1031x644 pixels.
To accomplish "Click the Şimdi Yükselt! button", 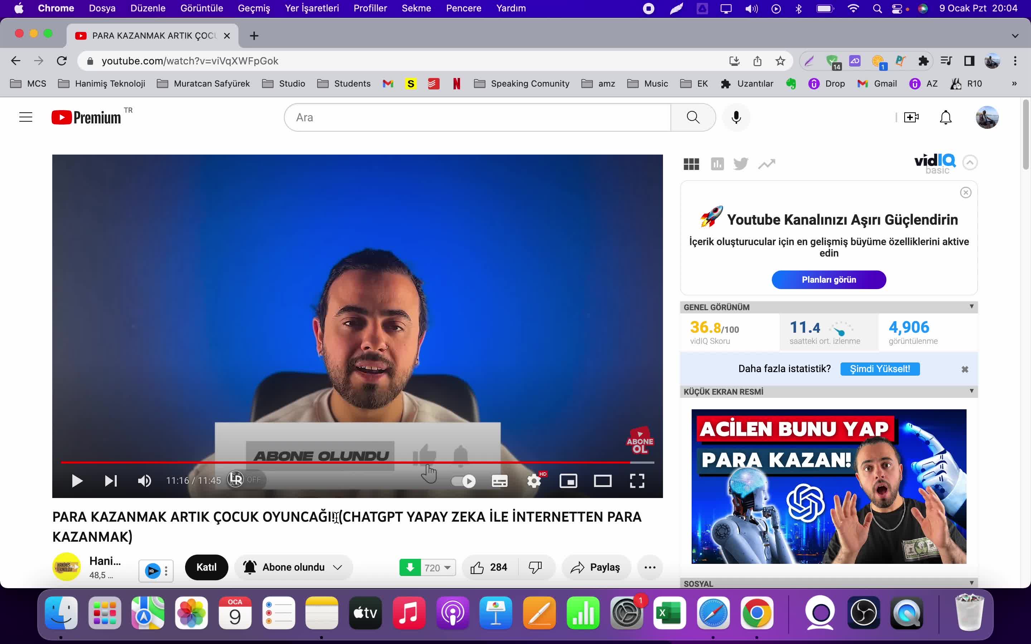I will [x=880, y=369].
